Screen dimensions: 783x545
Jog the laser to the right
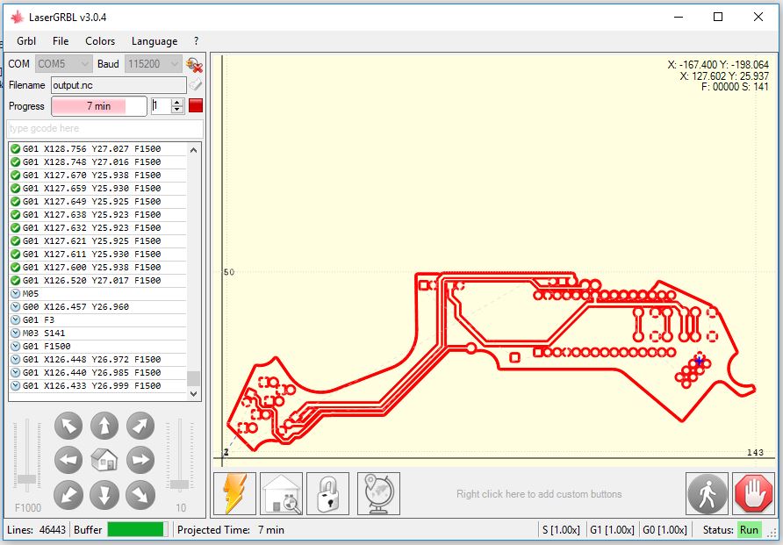(140, 460)
